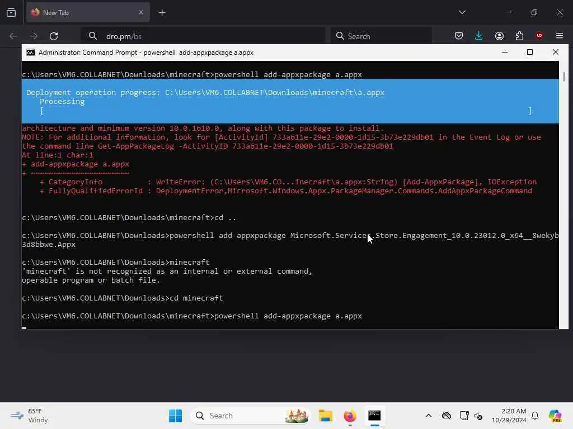Click the display connection tray icon
The image size is (573, 429).
[464, 416]
